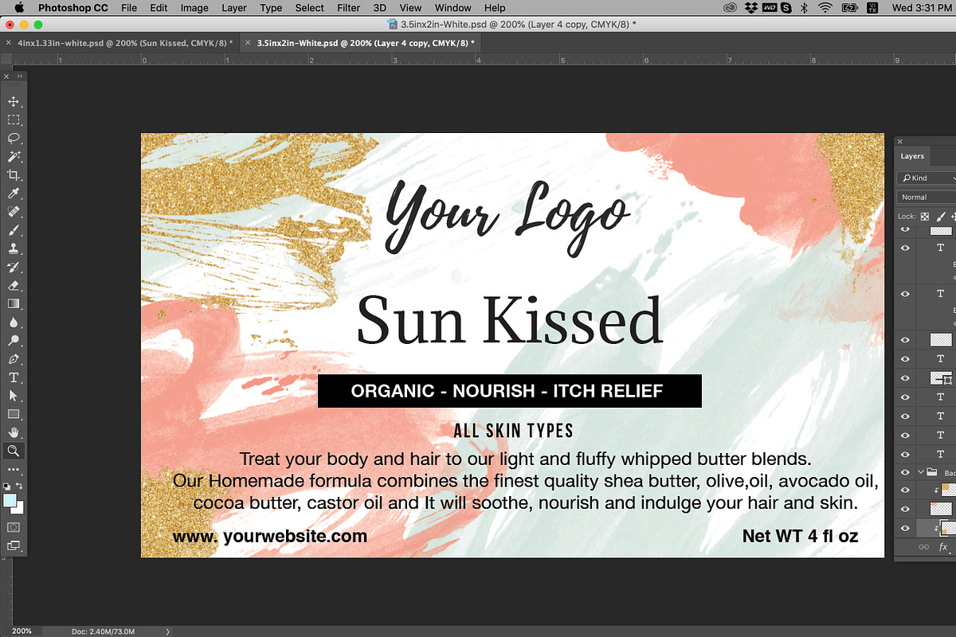Select the Gradient tool

pyautogui.click(x=14, y=303)
